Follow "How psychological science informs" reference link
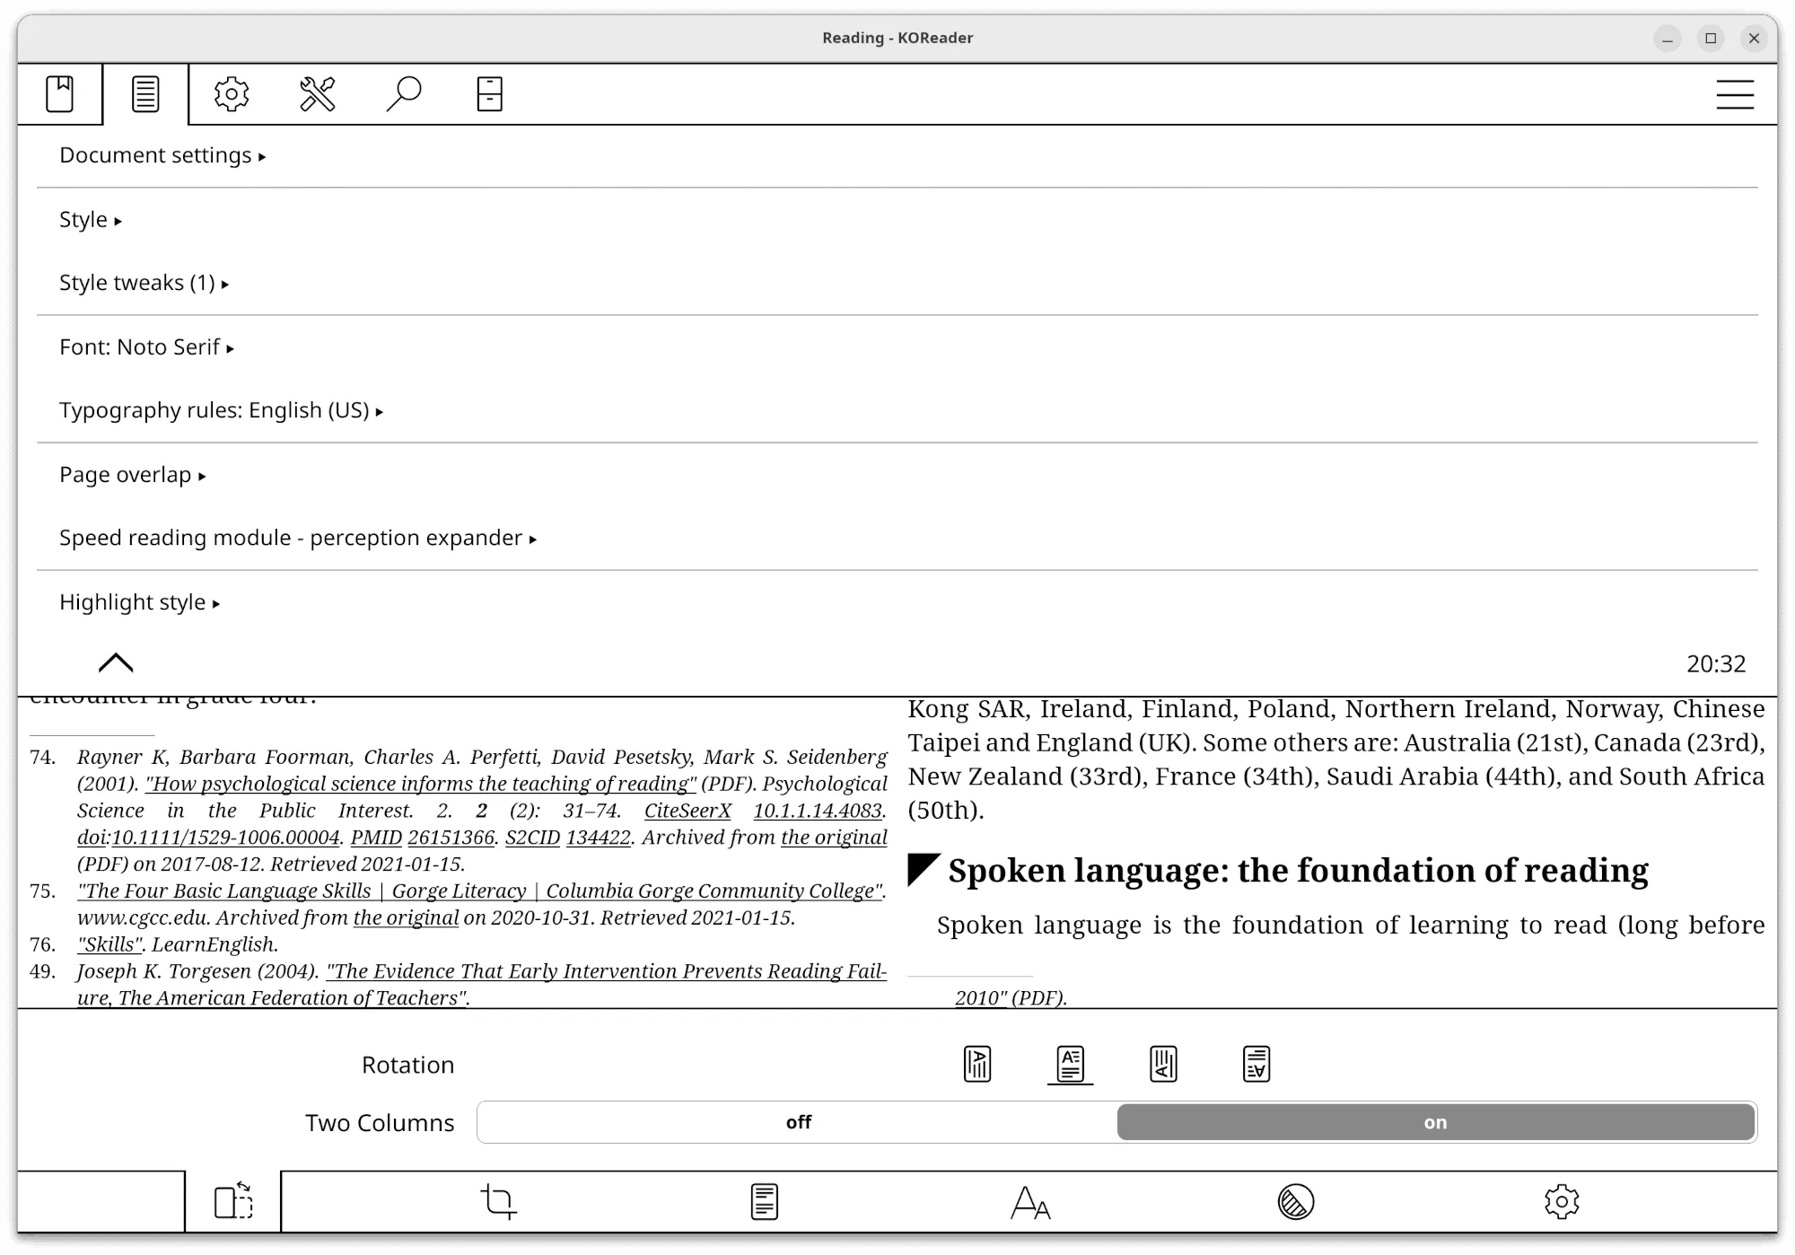Viewport: 1795px width, 1255px height. click(421, 784)
